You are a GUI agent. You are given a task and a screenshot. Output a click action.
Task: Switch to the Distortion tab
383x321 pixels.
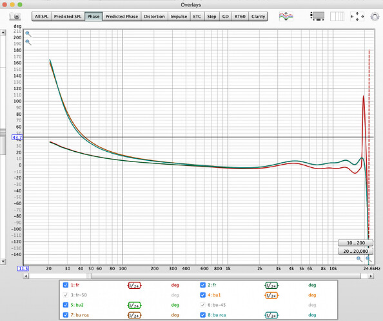click(154, 16)
